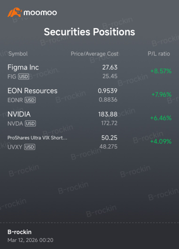
Task: Click the B-rockin username at bottom
Action: point(20,232)
